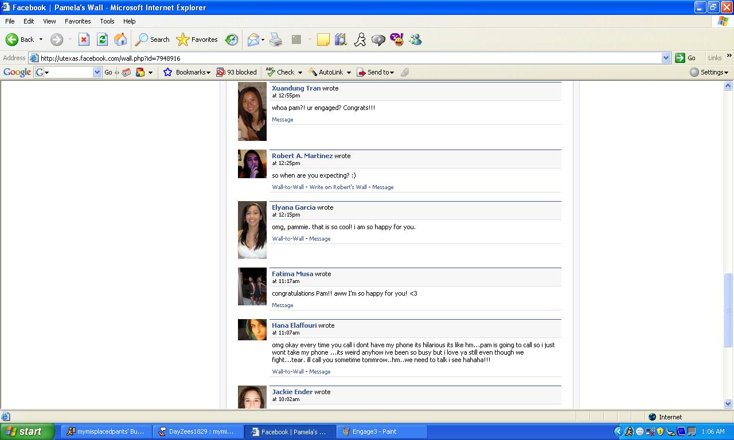Switch to DayZees1829 chat taskbar button

tap(198, 431)
